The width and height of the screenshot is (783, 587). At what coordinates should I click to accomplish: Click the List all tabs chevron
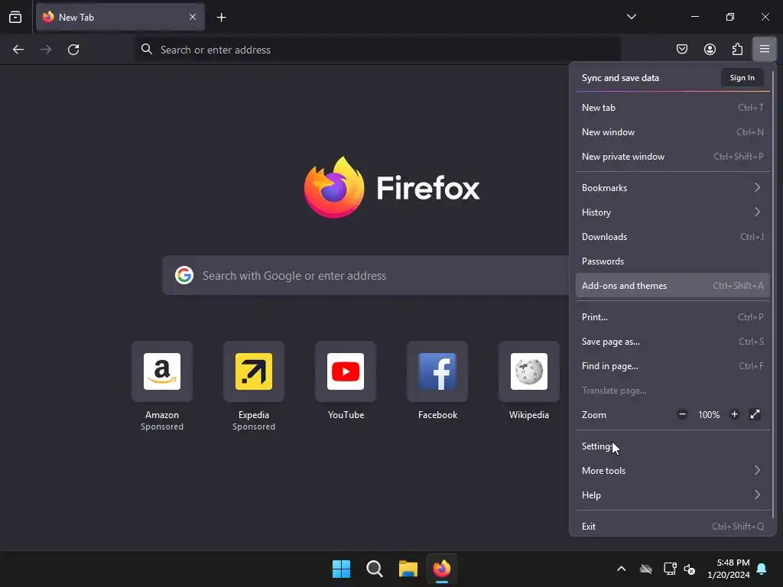pyautogui.click(x=631, y=17)
